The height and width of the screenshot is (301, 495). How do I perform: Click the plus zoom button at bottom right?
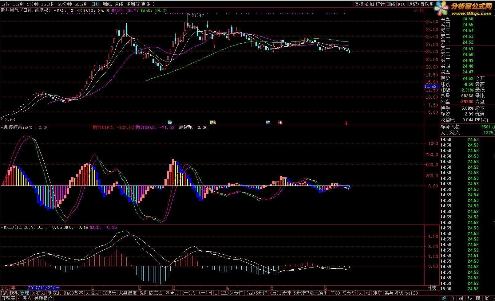click(x=428, y=293)
